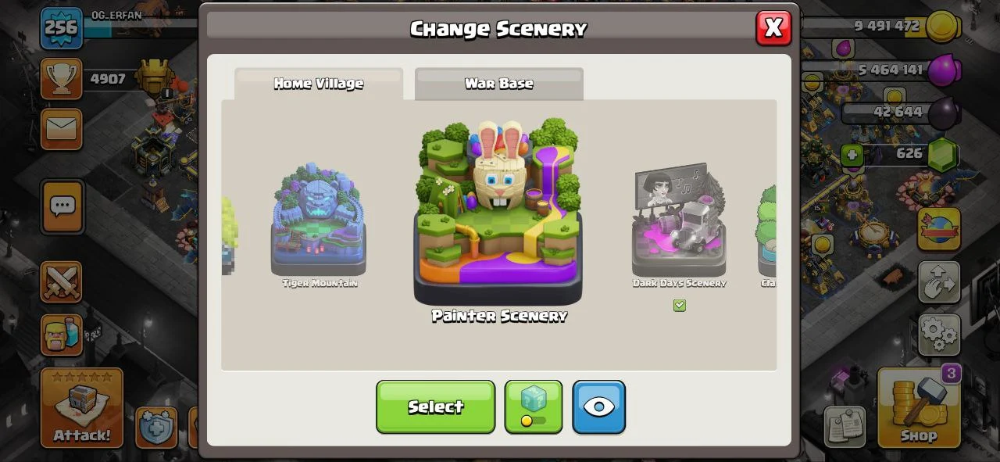Open the barbarian army overview icon

click(x=62, y=335)
